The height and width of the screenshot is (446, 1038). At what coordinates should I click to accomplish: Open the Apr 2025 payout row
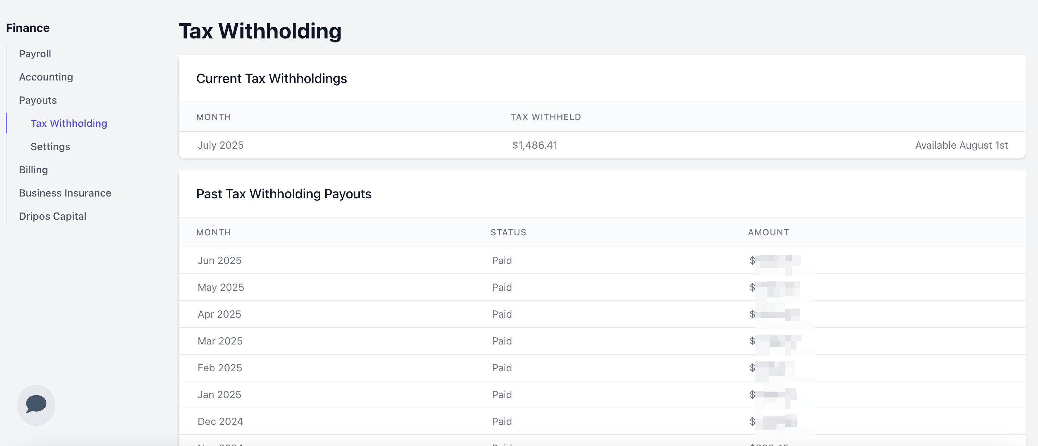point(602,314)
